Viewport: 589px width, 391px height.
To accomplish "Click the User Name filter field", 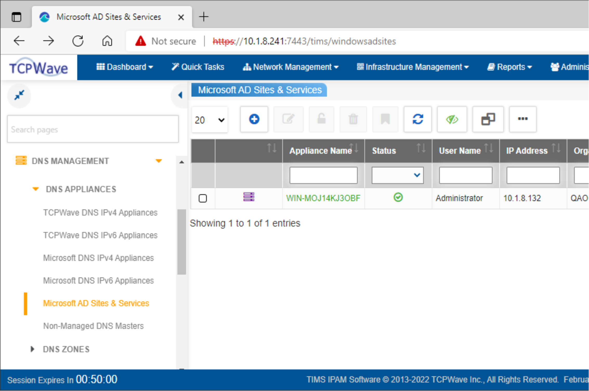I will point(466,175).
